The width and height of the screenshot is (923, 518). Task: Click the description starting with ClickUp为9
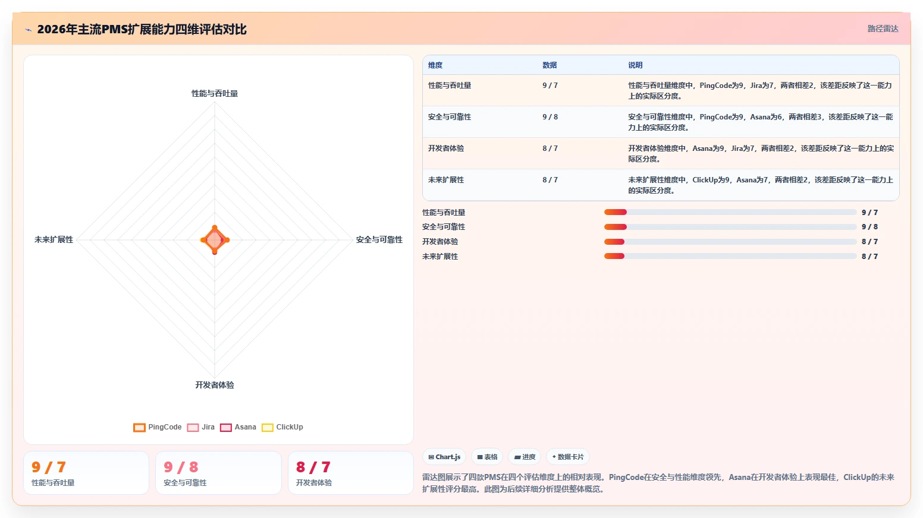click(x=761, y=185)
